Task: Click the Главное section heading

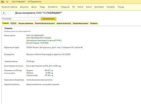Action: click(8, 28)
